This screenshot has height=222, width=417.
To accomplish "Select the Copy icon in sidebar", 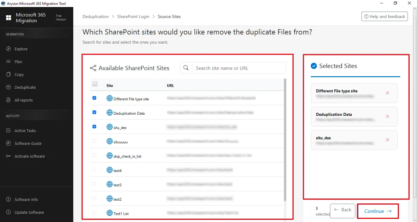I will 9,74.
